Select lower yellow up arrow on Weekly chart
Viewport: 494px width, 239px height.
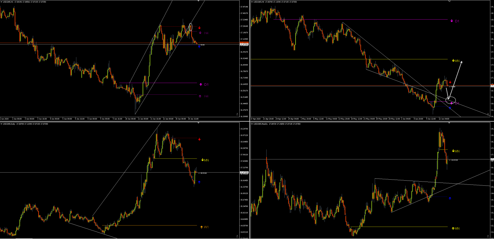[453, 228]
